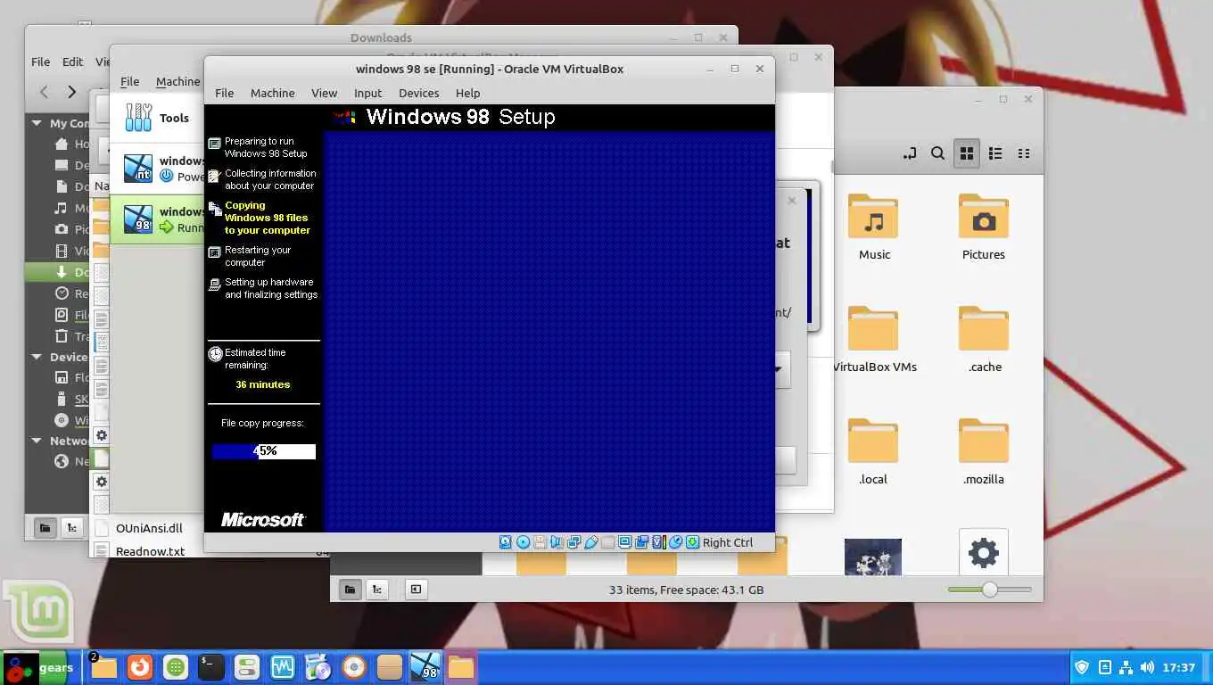Viewport: 1213px width, 685px height.
Task: Open File menu in VirtualBox Manager window
Action: point(129,81)
